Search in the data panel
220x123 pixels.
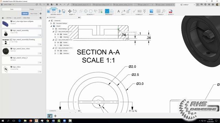[x=41, y=4]
